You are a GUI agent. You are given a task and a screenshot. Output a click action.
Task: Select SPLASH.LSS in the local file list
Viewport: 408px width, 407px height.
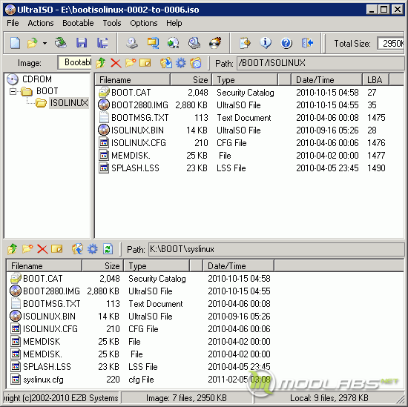click(47, 367)
